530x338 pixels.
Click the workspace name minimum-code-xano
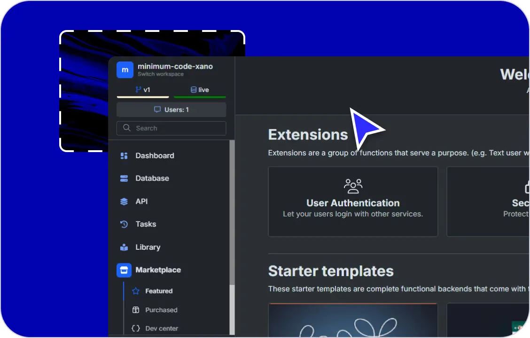click(x=175, y=66)
